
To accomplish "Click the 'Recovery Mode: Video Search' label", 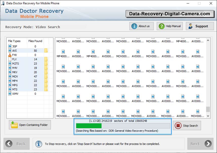I will pos(33,27).
